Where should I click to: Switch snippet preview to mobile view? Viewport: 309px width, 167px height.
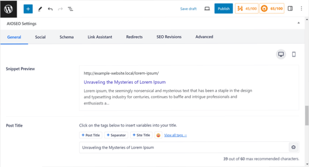[x=294, y=54]
